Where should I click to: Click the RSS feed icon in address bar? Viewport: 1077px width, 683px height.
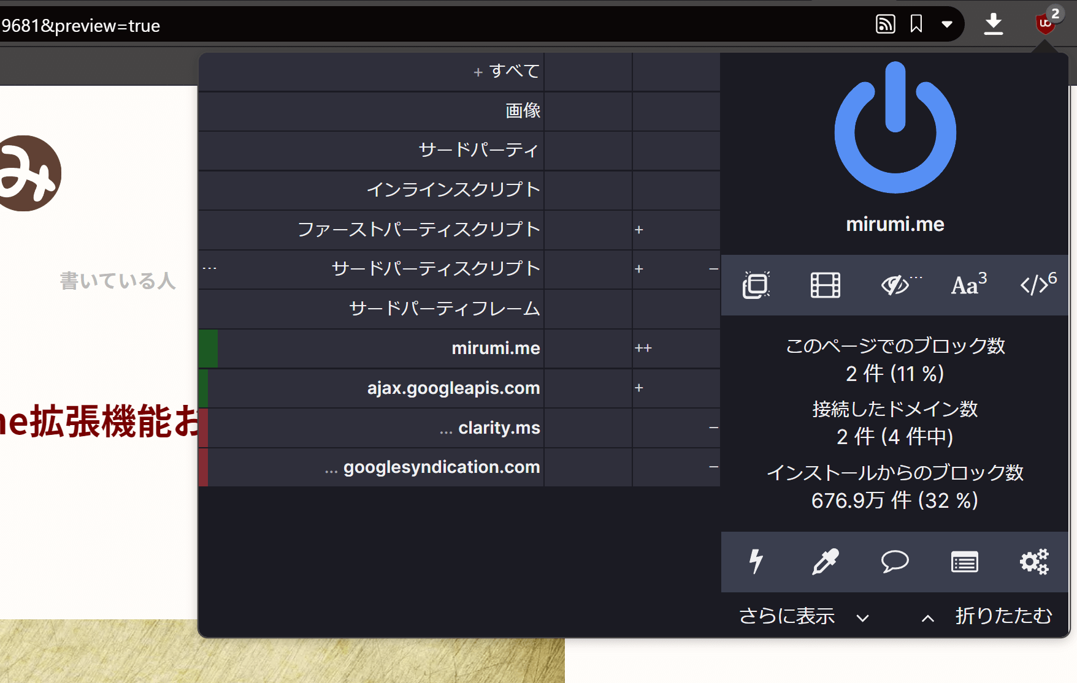pos(885,24)
